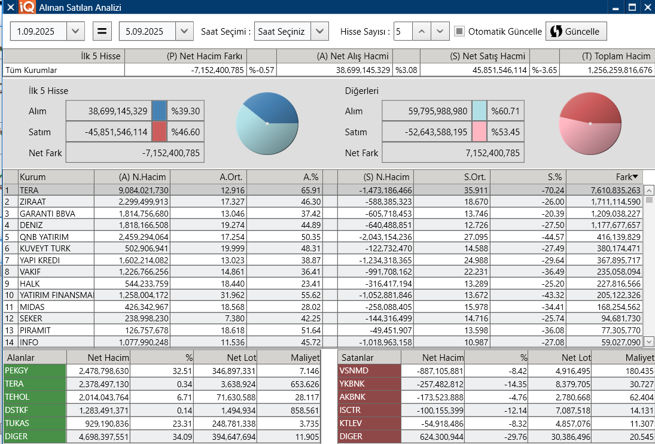The image size is (655, 444).
Task: Click the end date 5.09.2025 field
Action: pos(148,31)
